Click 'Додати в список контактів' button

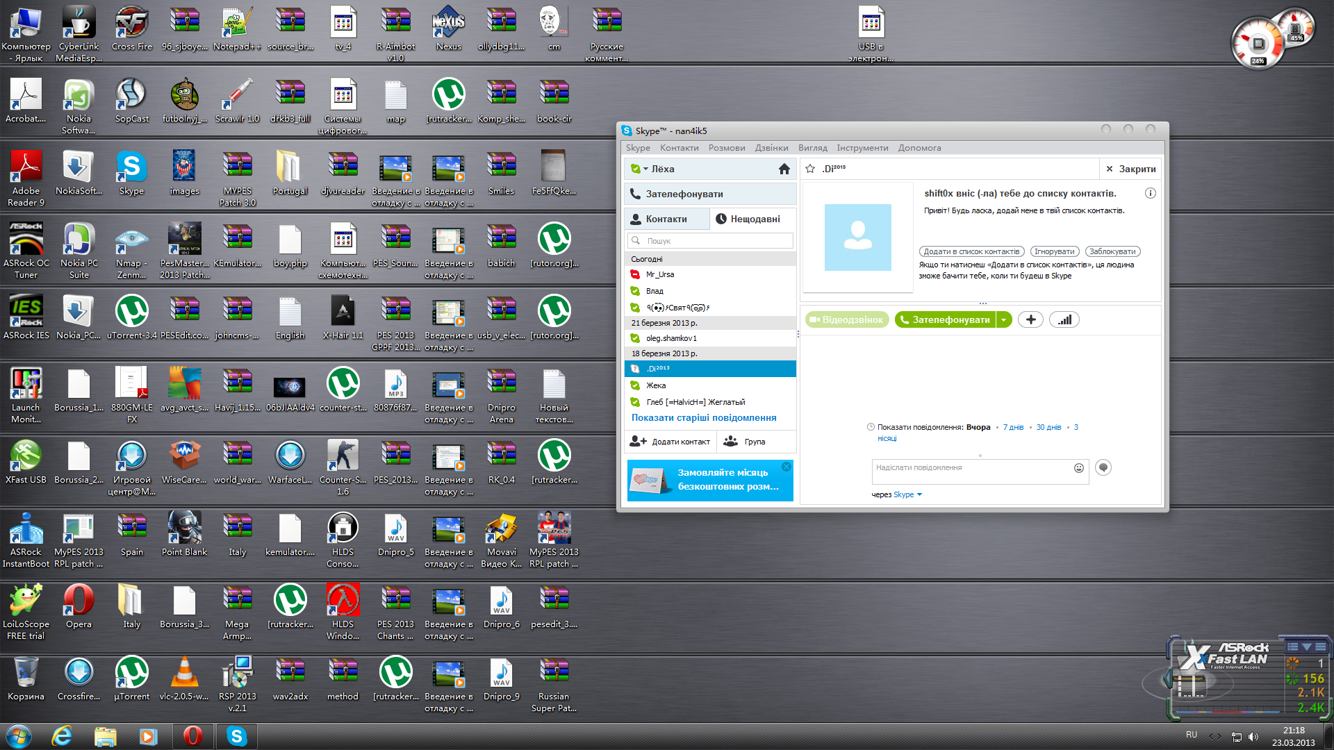click(971, 251)
